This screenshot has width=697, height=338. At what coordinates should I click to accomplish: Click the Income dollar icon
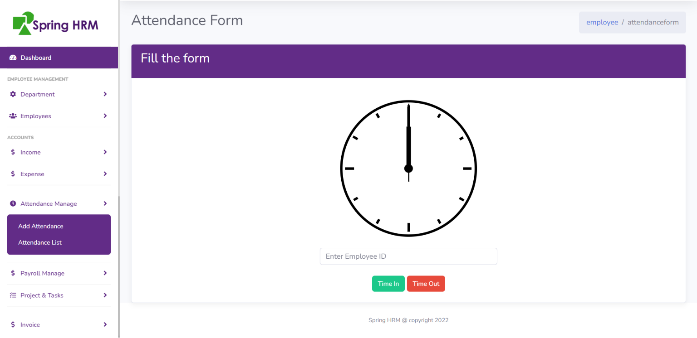pos(13,152)
